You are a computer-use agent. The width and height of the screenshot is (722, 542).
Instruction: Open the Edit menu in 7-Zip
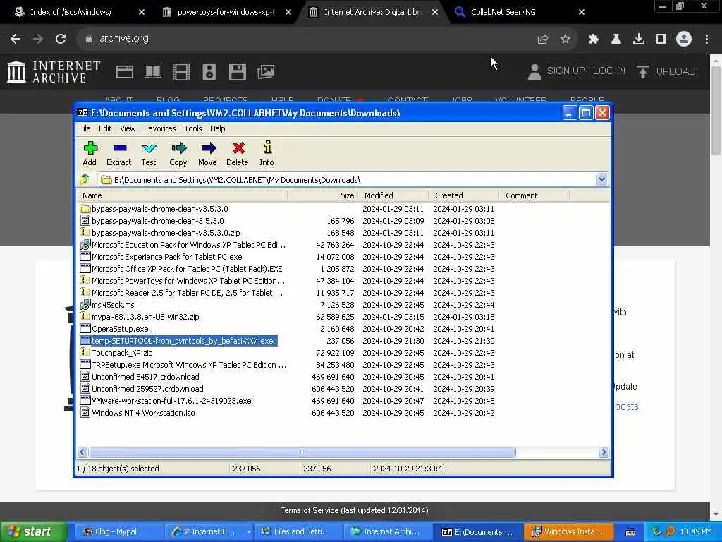pos(105,128)
